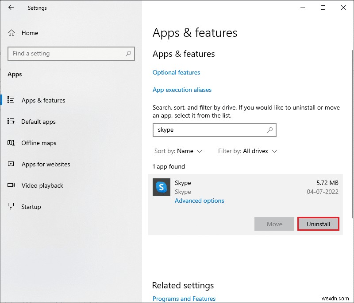Open the Optional features link

coord(176,72)
